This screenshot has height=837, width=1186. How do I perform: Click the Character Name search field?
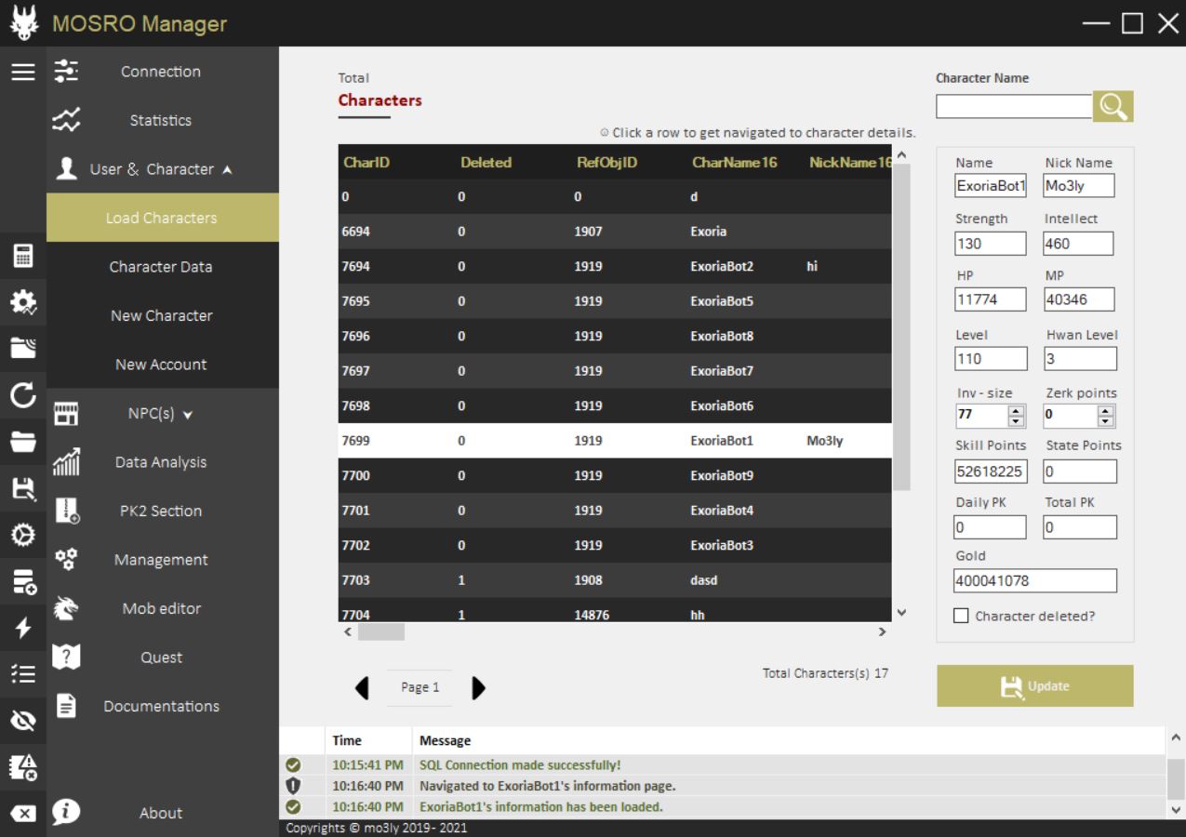click(x=1013, y=107)
